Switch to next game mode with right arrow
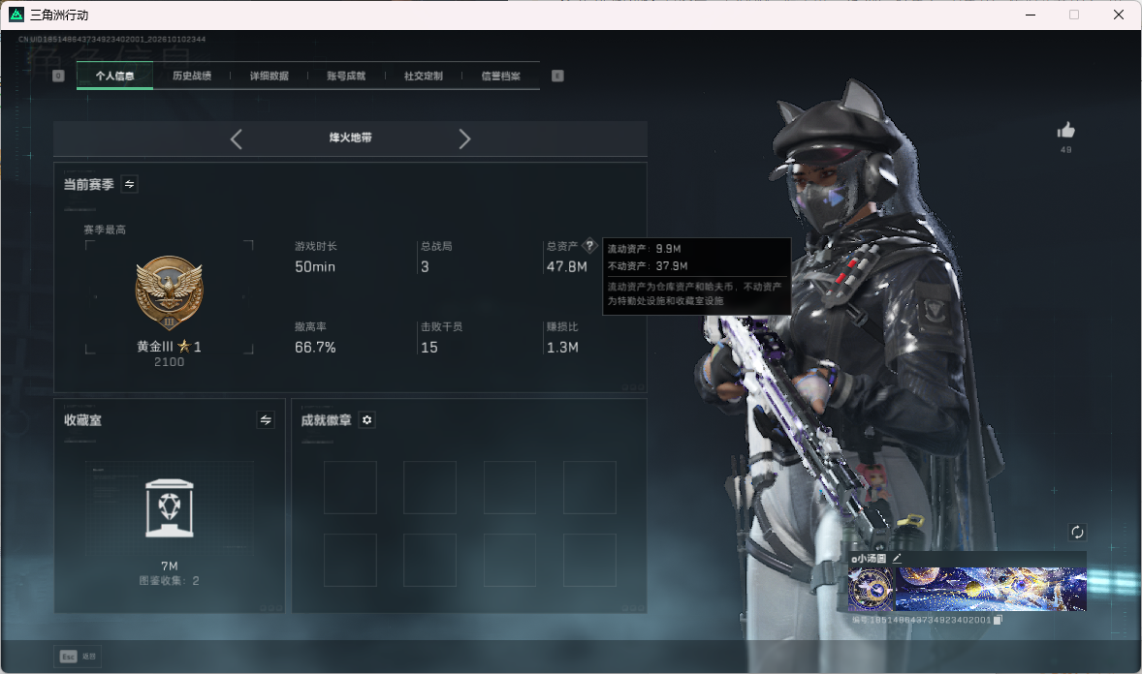Screen dimensions: 1142x674 click(x=464, y=138)
